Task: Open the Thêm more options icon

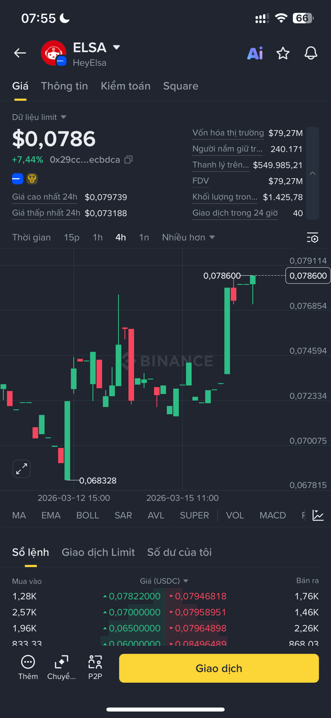Action: [x=28, y=668]
